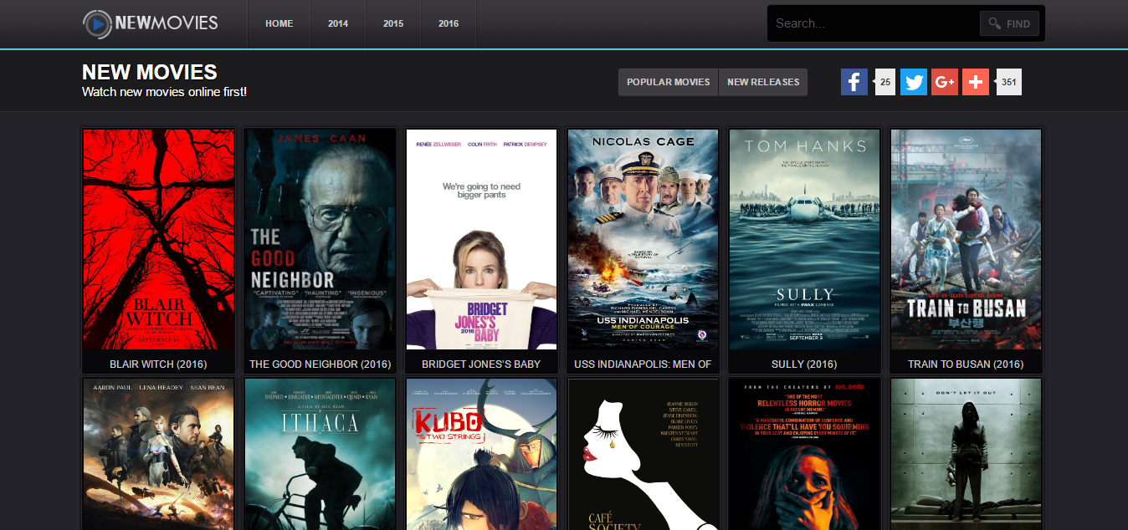The width and height of the screenshot is (1128, 530).
Task: Open the 2016 movies menu
Action: (449, 23)
